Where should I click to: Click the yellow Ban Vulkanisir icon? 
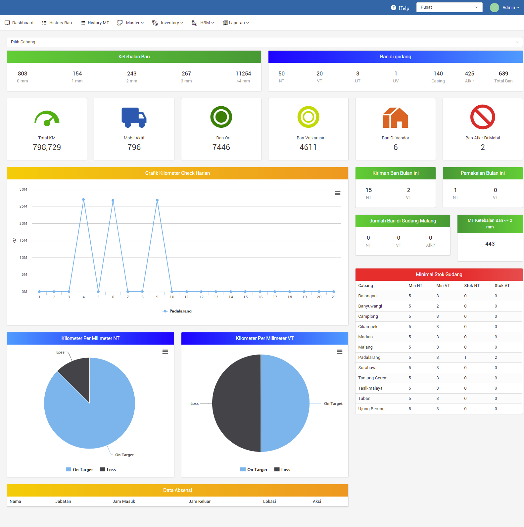[x=308, y=117]
